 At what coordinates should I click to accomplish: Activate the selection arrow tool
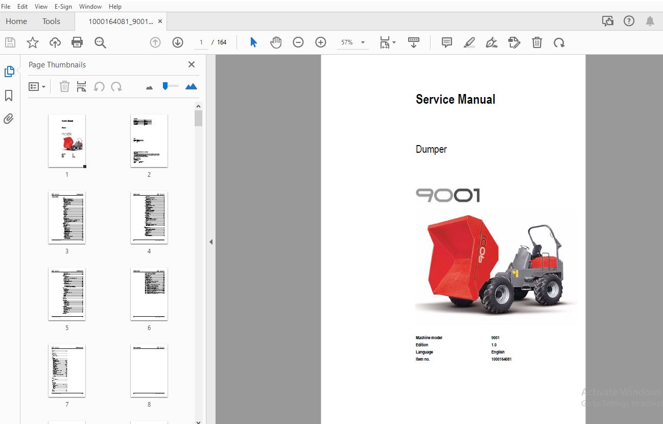coord(253,42)
